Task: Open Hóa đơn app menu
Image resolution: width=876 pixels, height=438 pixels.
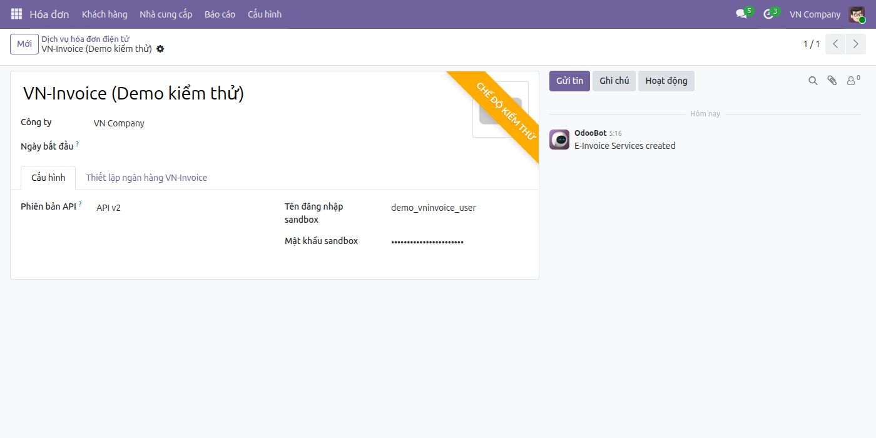Action: [49, 14]
